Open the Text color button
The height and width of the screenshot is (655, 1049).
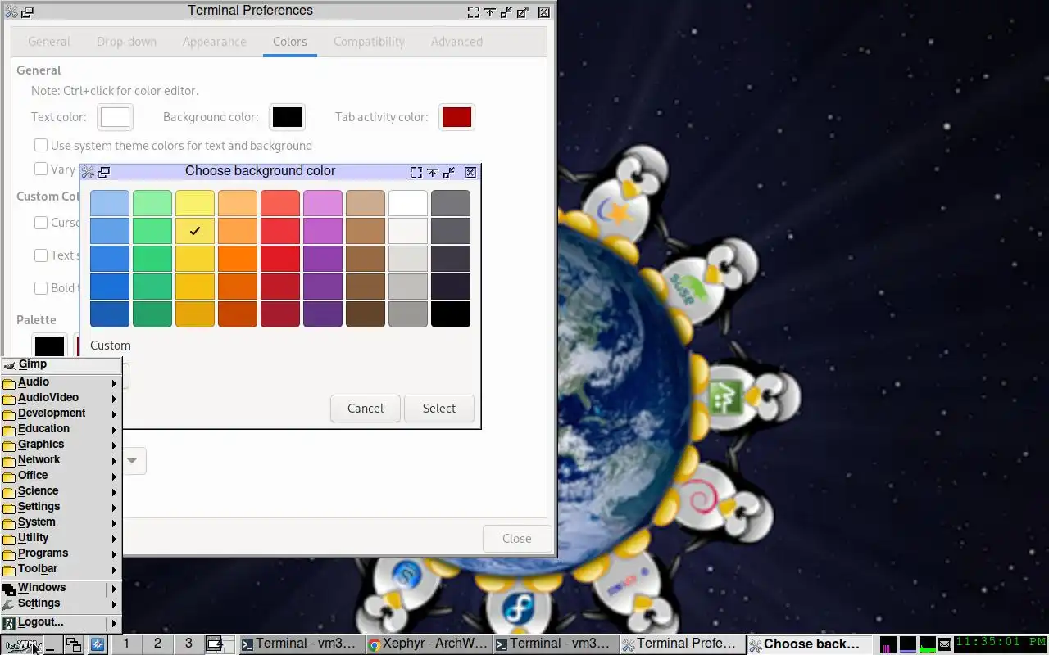point(115,117)
